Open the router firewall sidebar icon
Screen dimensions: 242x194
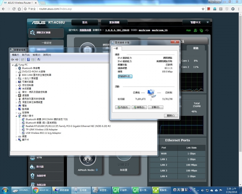pos(32,167)
